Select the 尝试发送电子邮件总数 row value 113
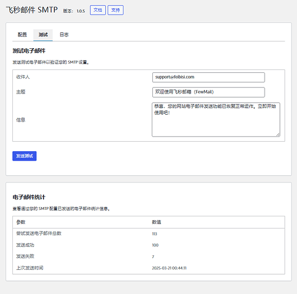This screenshot has height=294, width=297. click(x=155, y=234)
